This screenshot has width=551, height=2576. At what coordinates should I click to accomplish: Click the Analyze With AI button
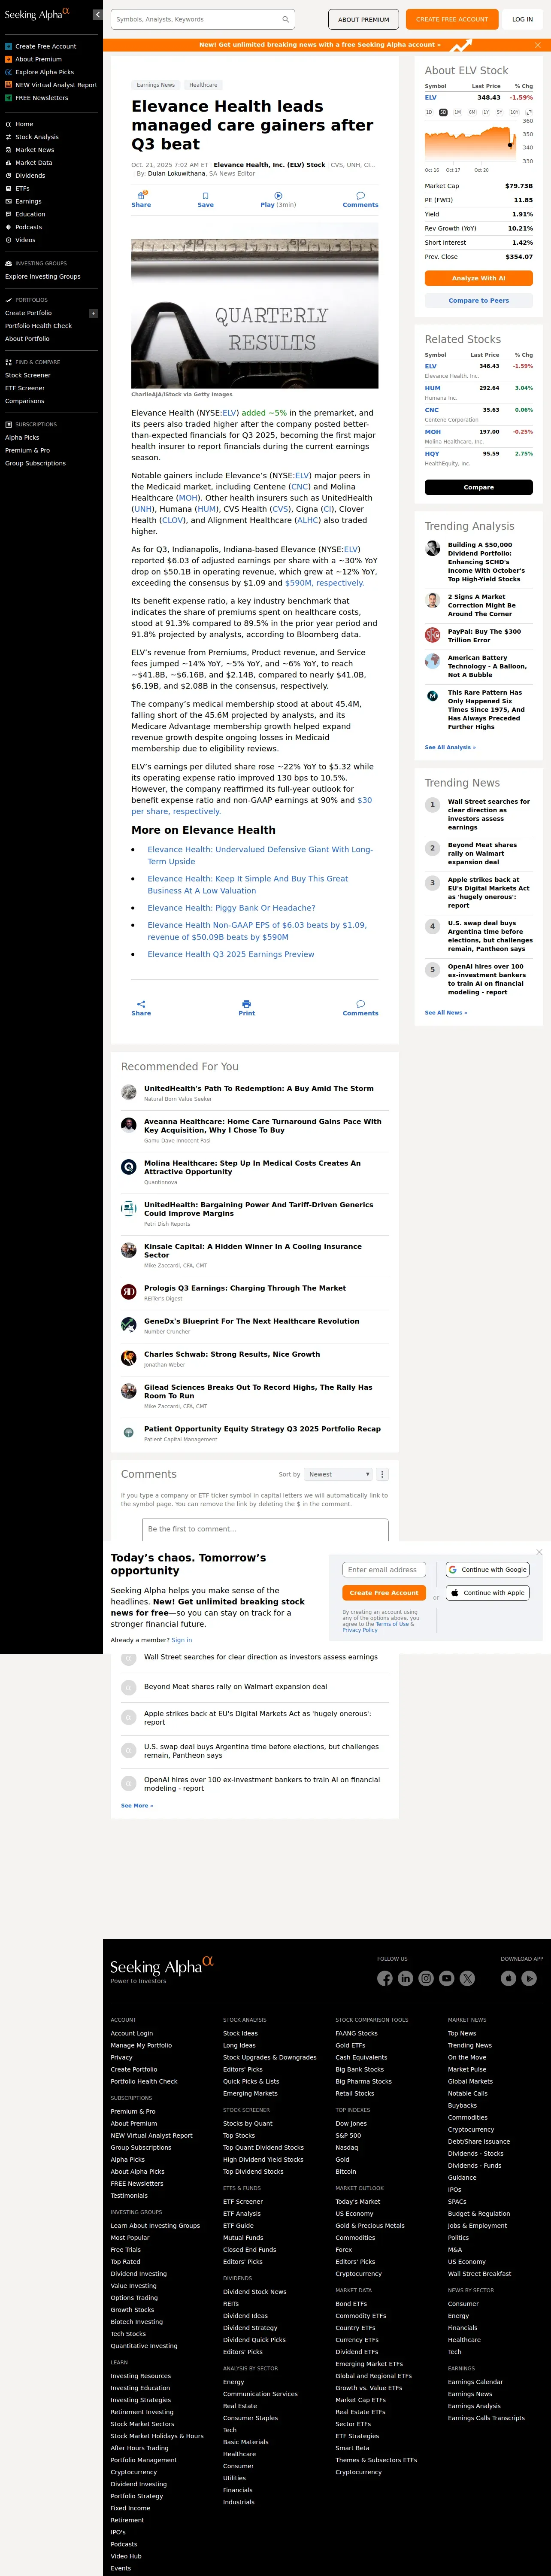click(x=479, y=278)
